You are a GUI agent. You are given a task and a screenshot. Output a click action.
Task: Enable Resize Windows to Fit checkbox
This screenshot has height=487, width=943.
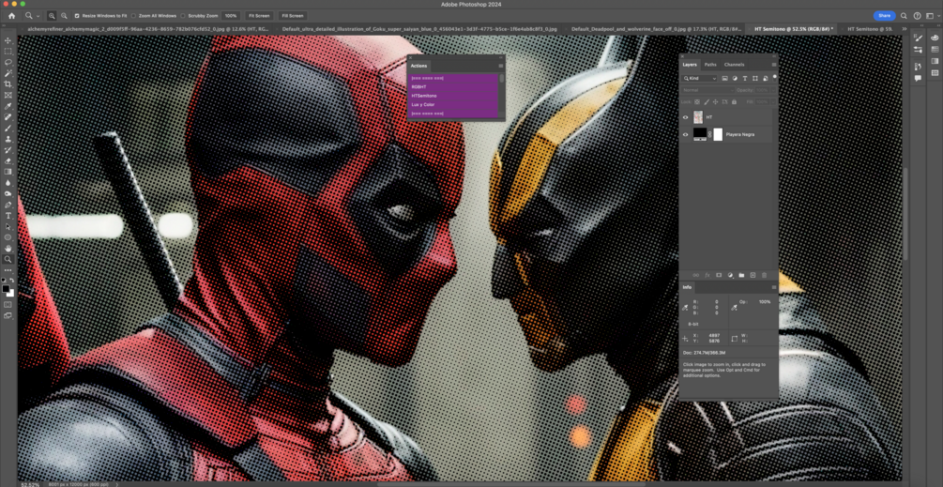tap(77, 16)
